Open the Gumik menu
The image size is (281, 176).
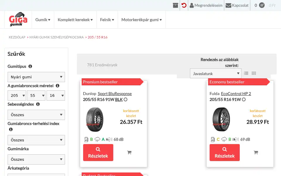43,20
